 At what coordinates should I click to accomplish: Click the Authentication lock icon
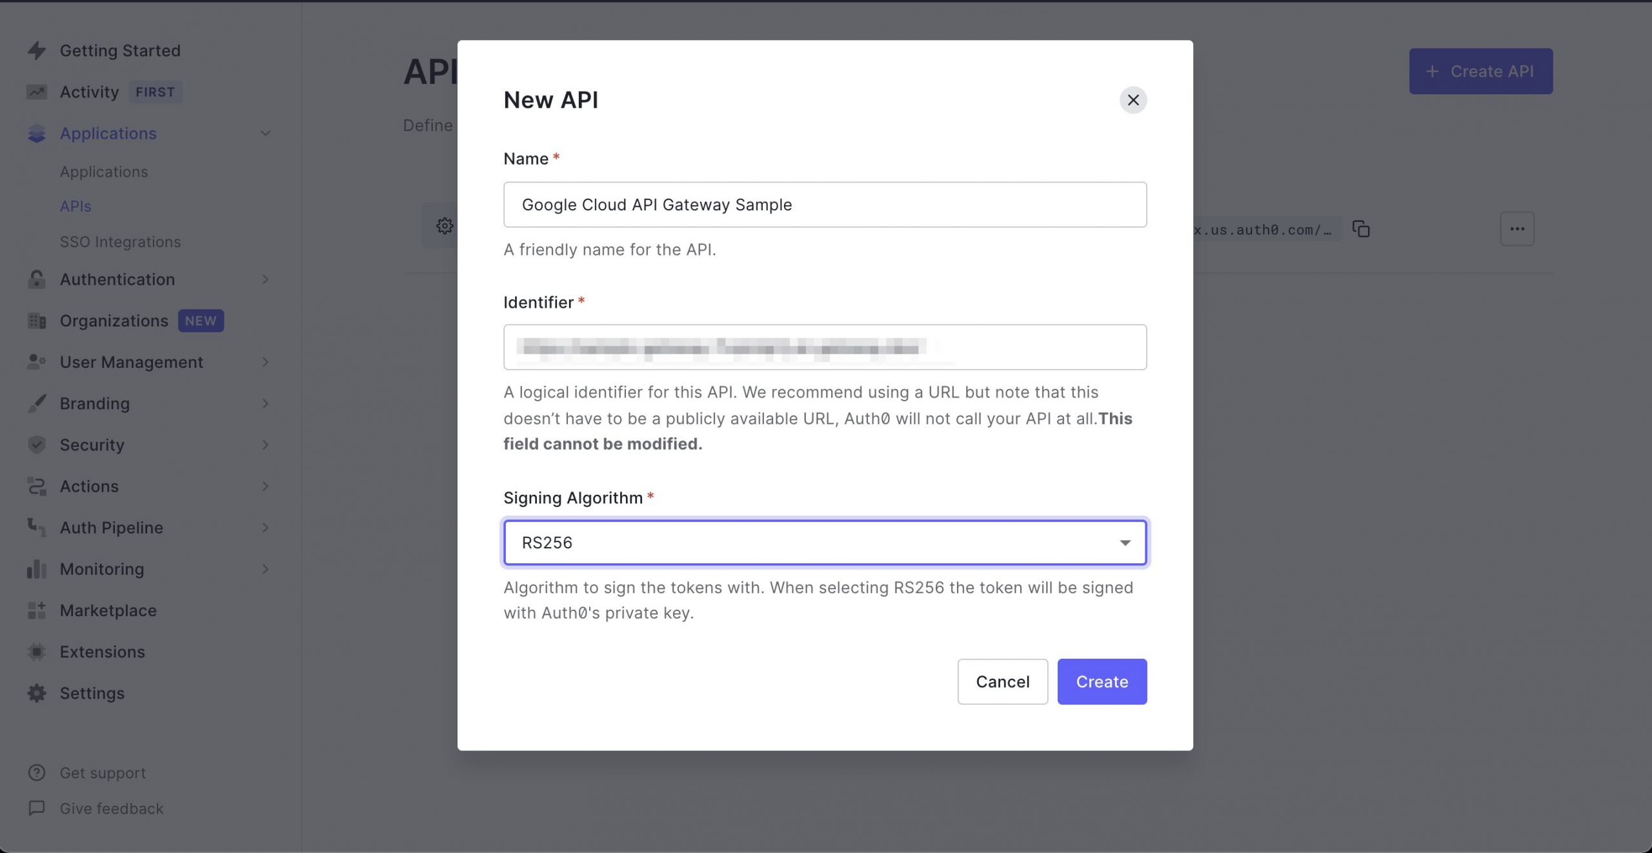coord(37,279)
